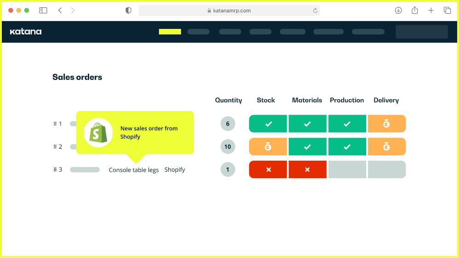Toggle the Safari sidebar

coord(43,11)
